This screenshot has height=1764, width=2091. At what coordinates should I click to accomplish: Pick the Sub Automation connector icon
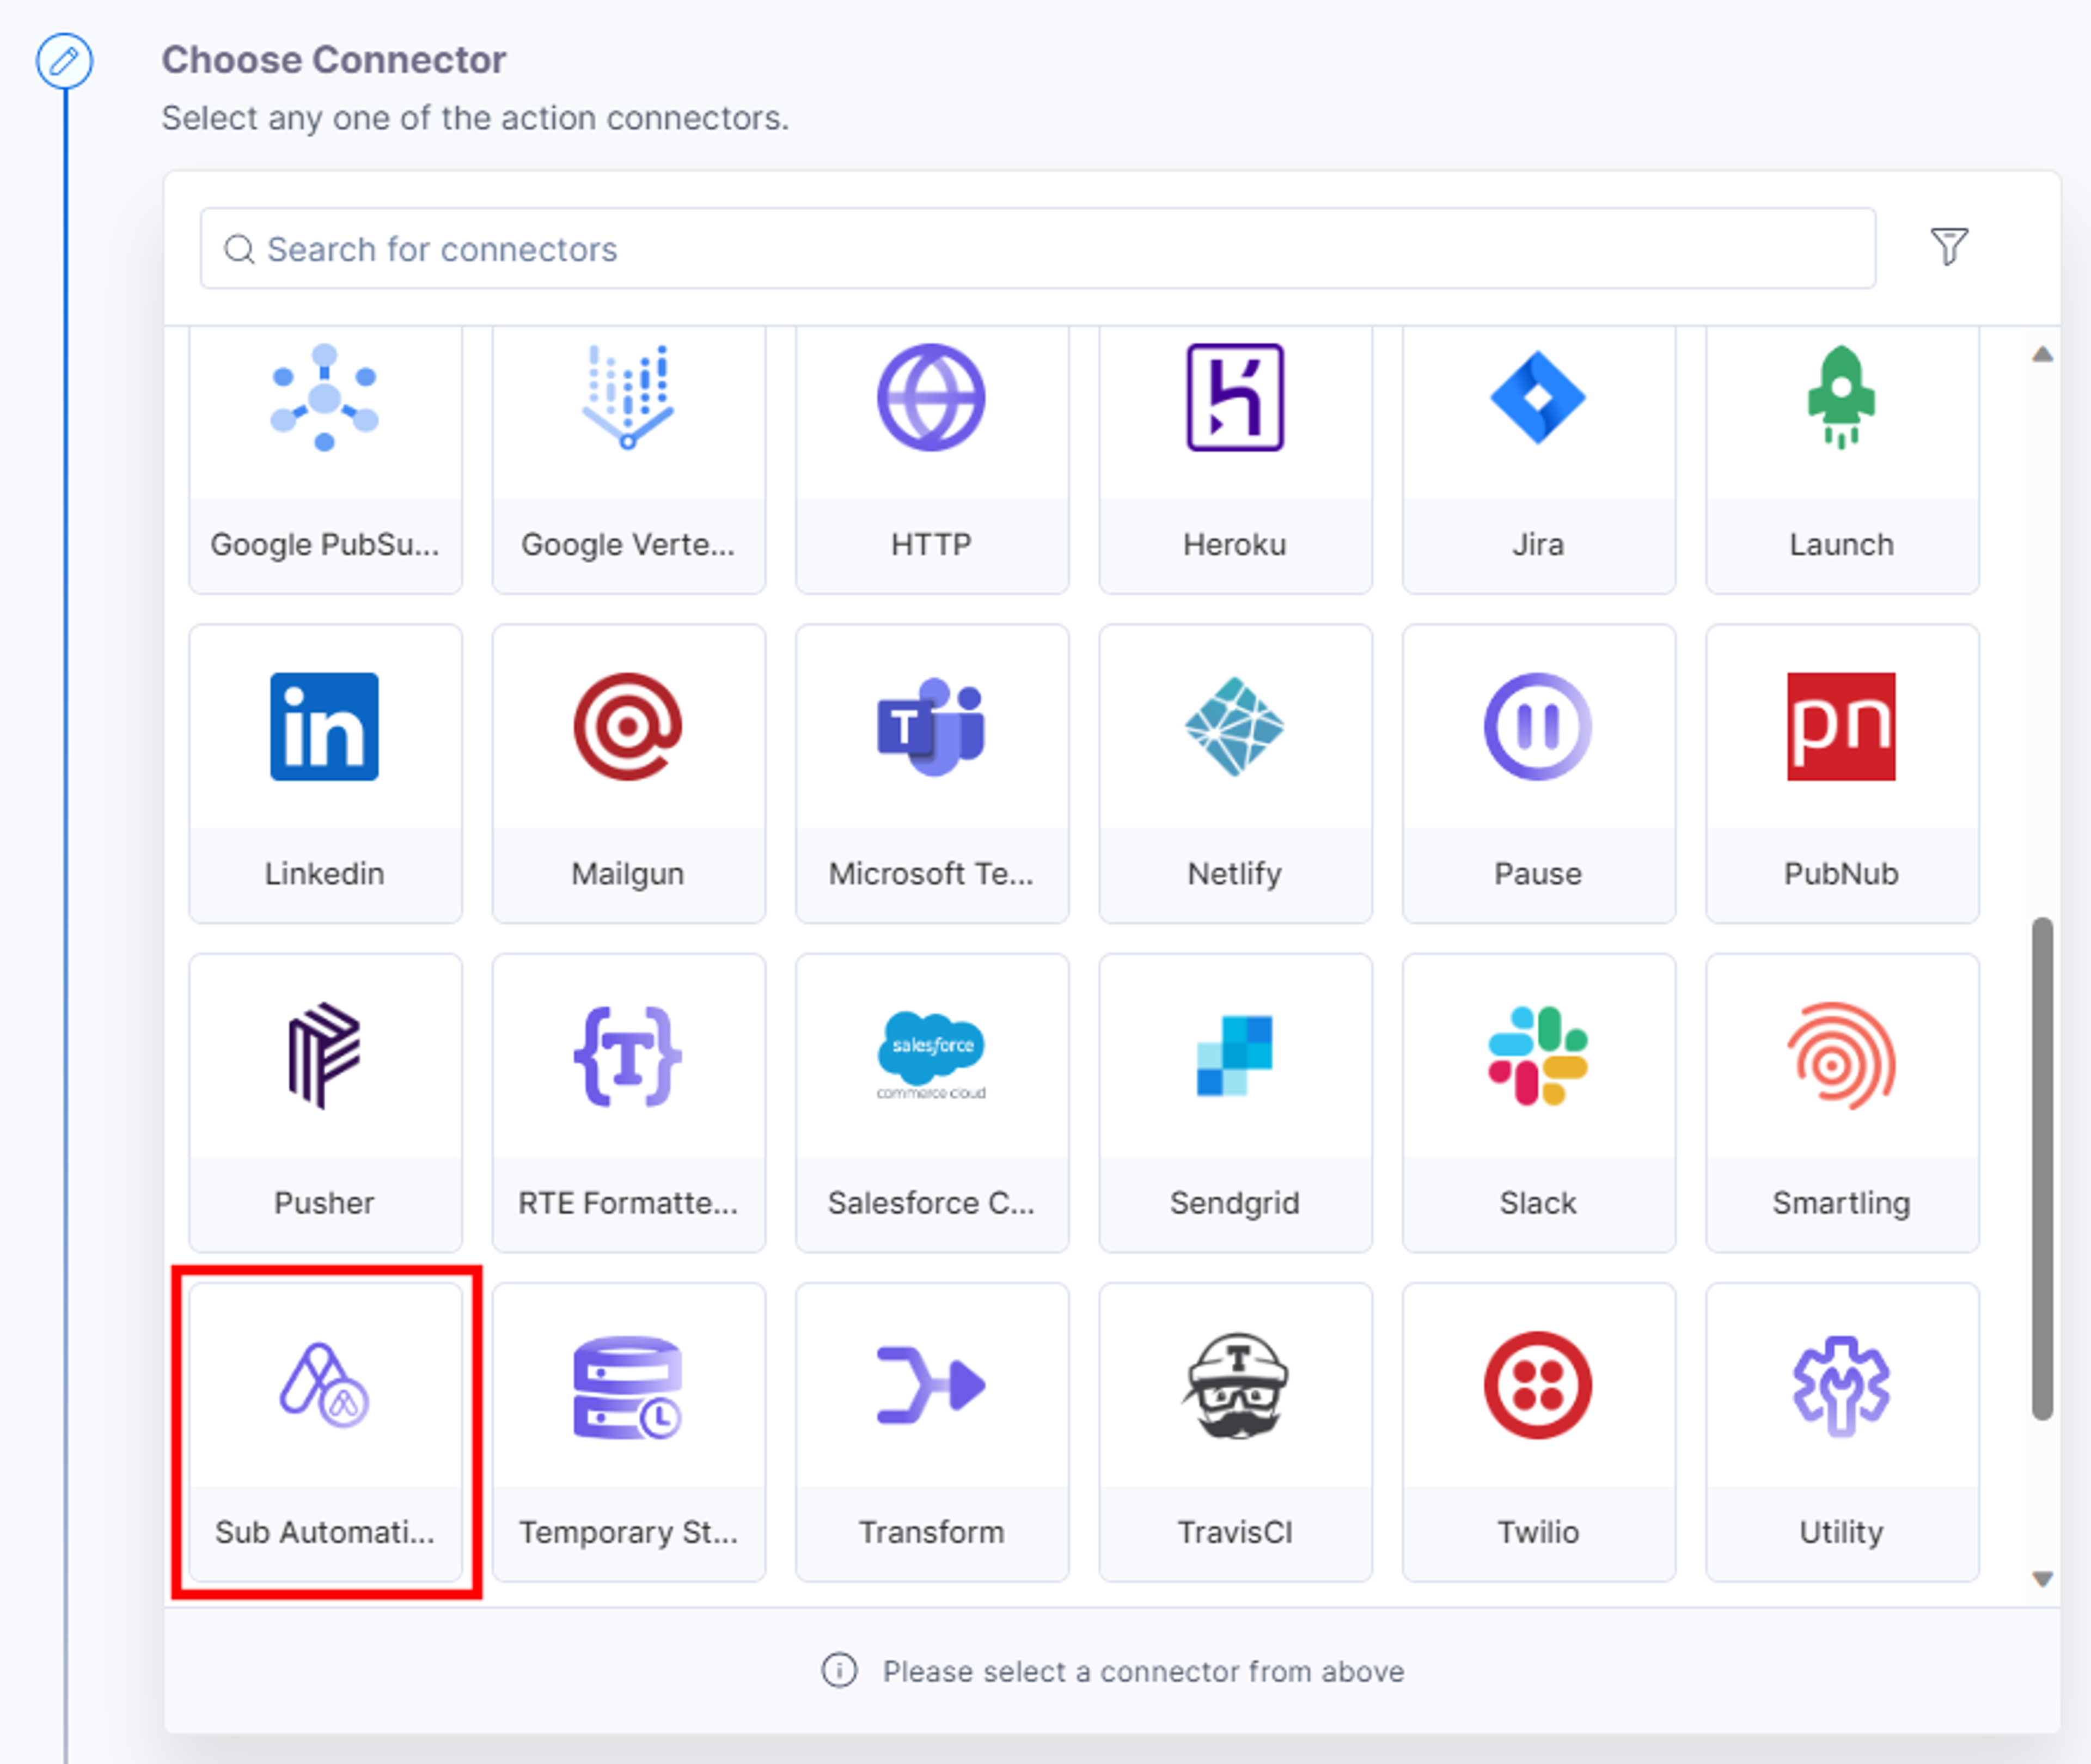point(324,1385)
